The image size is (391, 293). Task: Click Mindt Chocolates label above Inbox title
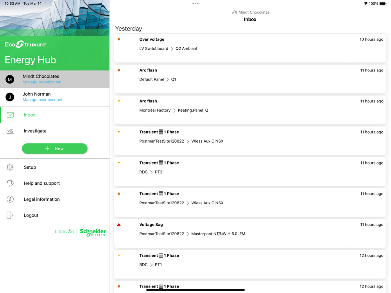[x=254, y=12]
